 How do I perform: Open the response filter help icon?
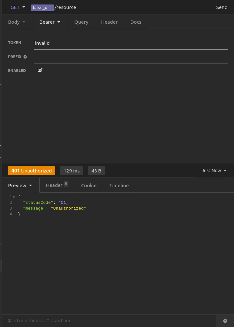point(225,321)
